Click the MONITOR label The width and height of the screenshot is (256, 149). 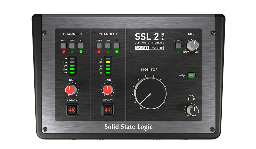point(149,70)
